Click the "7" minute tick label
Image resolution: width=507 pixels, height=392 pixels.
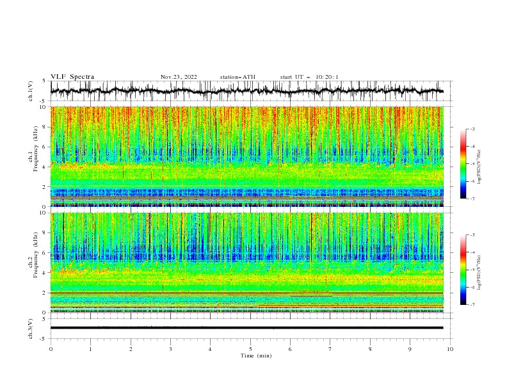330,349
